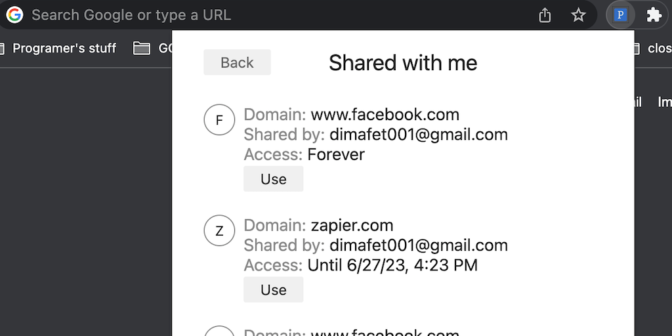The height and width of the screenshot is (336, 672).
Task: Click the Forever access text
Action: (336, 154)
